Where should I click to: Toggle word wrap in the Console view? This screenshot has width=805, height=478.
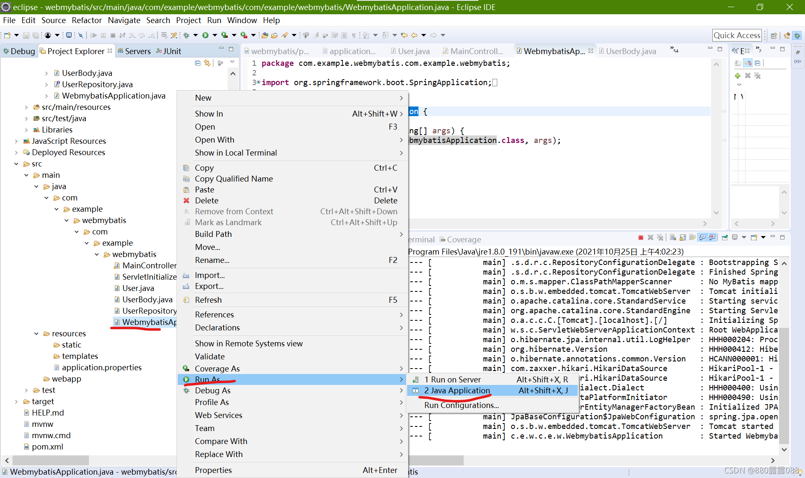pyautogui.click(x=692, y=238)
